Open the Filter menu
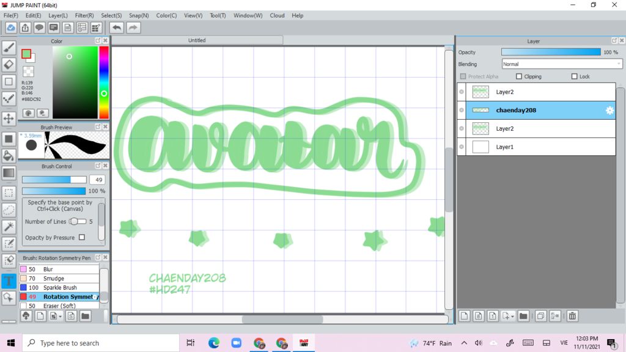Image resolution: width=626 pixels, height=352 pixels. tap(84, 15)
